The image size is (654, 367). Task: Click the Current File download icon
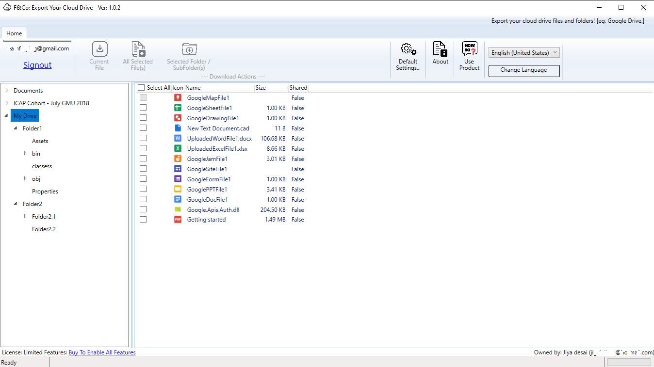click(99, 49)
